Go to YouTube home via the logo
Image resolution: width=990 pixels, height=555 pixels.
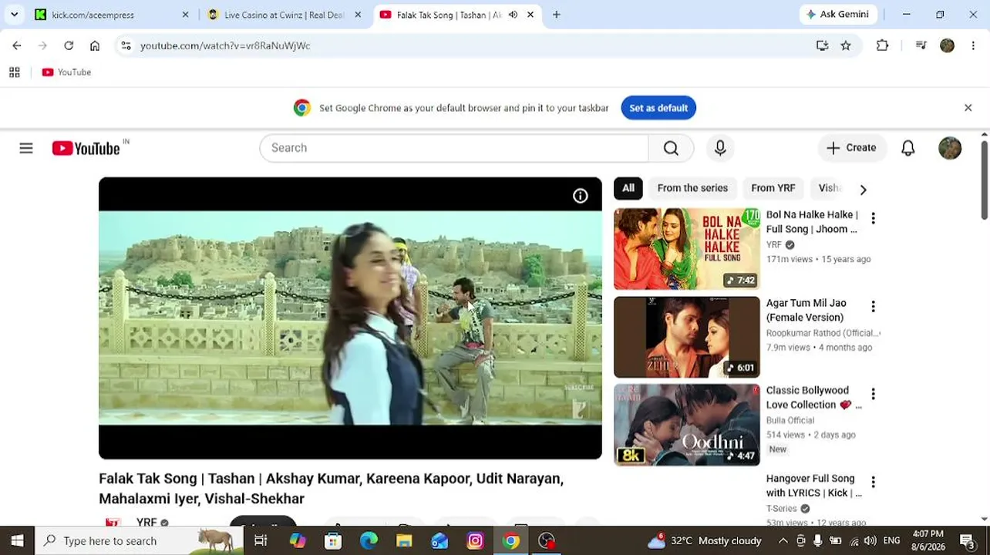pyautogui.click(x=86, y=148)
